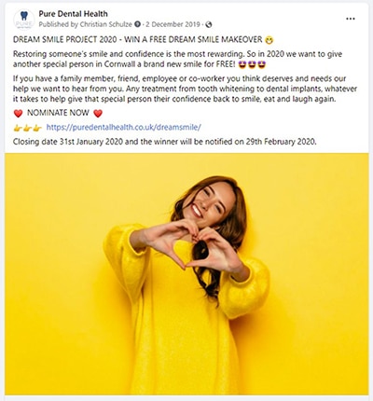This screenshot has height=401, width=373.
Task: Click the globe public audience icon
Action: coord(209,24)
